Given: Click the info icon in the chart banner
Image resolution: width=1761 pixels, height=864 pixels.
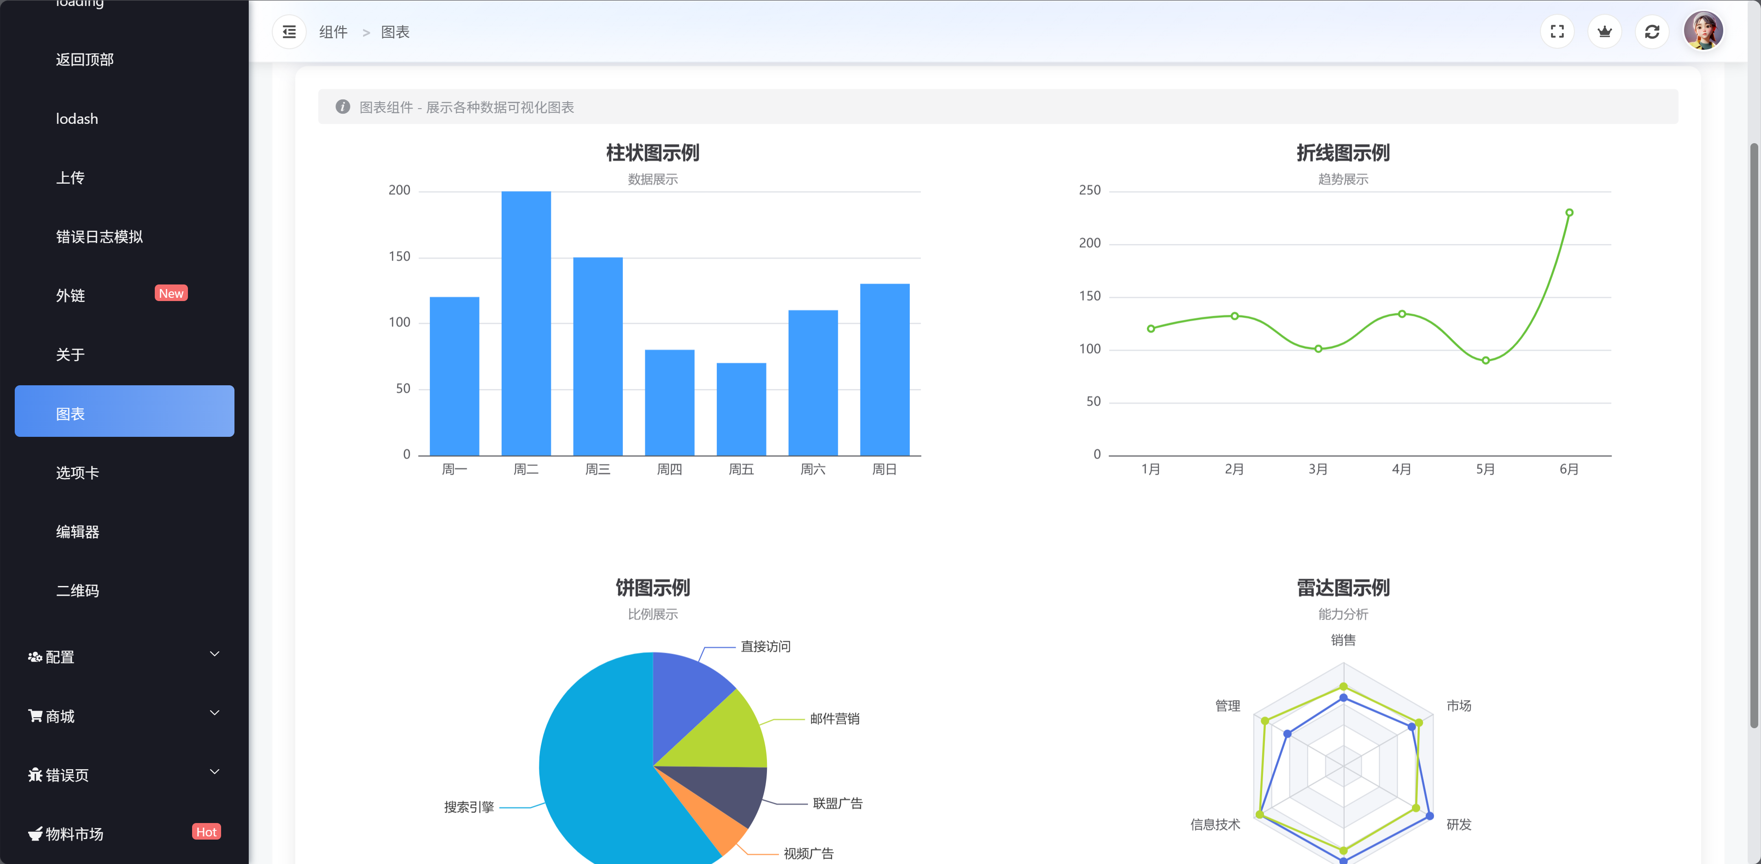Looking at the screenshot, I should pyautogui.click(x=343, y=107).
